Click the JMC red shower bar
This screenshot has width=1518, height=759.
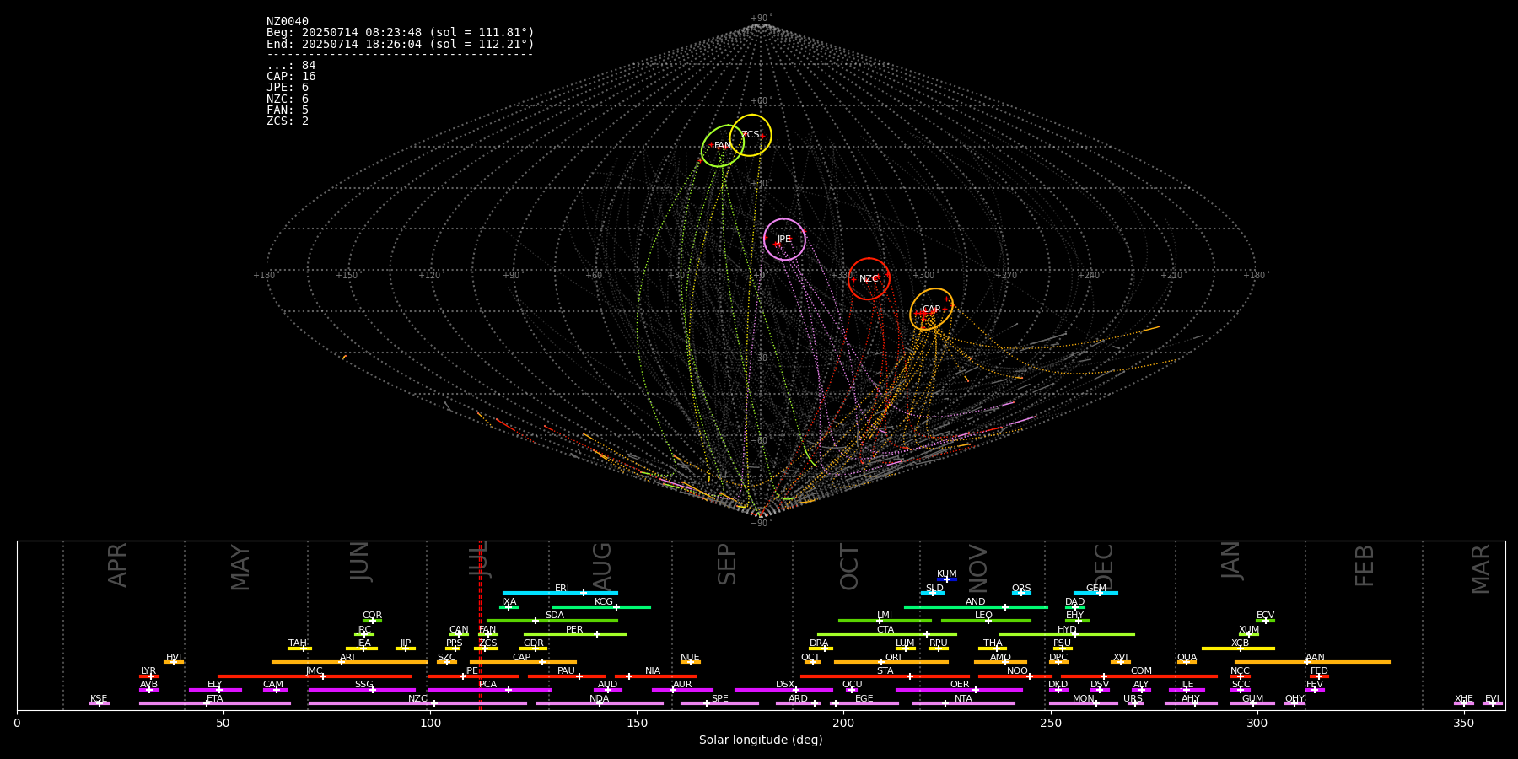315,676
